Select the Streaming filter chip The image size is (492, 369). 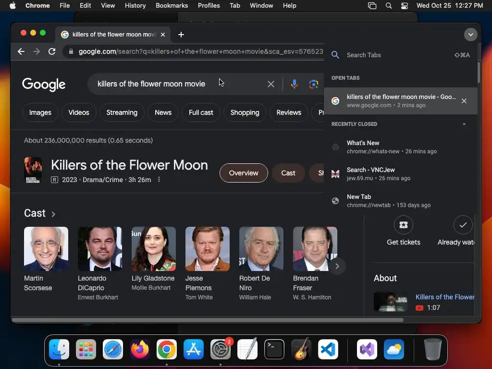click(122, 112)
